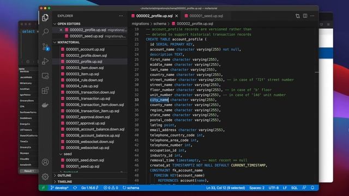Image resolution: width=349 pixels, height=196 pixels.
Task: Open the Extensions view
Action: [45, 90]
